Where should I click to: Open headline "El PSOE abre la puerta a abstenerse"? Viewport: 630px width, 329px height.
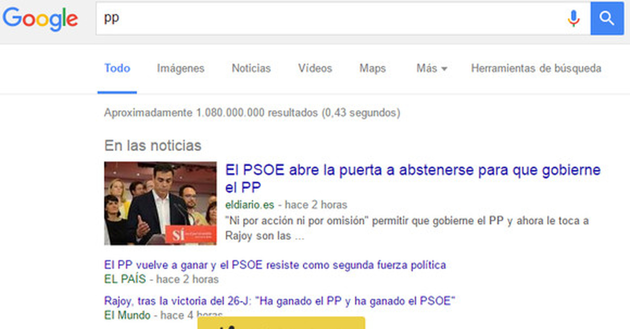click(413, 178)
